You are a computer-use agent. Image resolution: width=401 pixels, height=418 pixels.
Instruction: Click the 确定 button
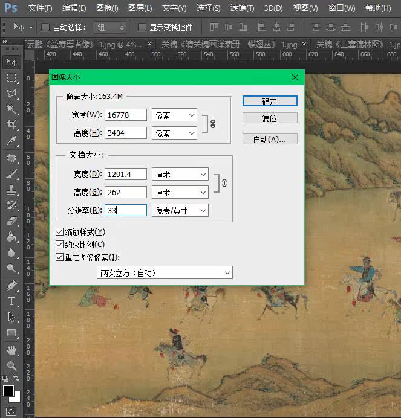coord(270,101)
